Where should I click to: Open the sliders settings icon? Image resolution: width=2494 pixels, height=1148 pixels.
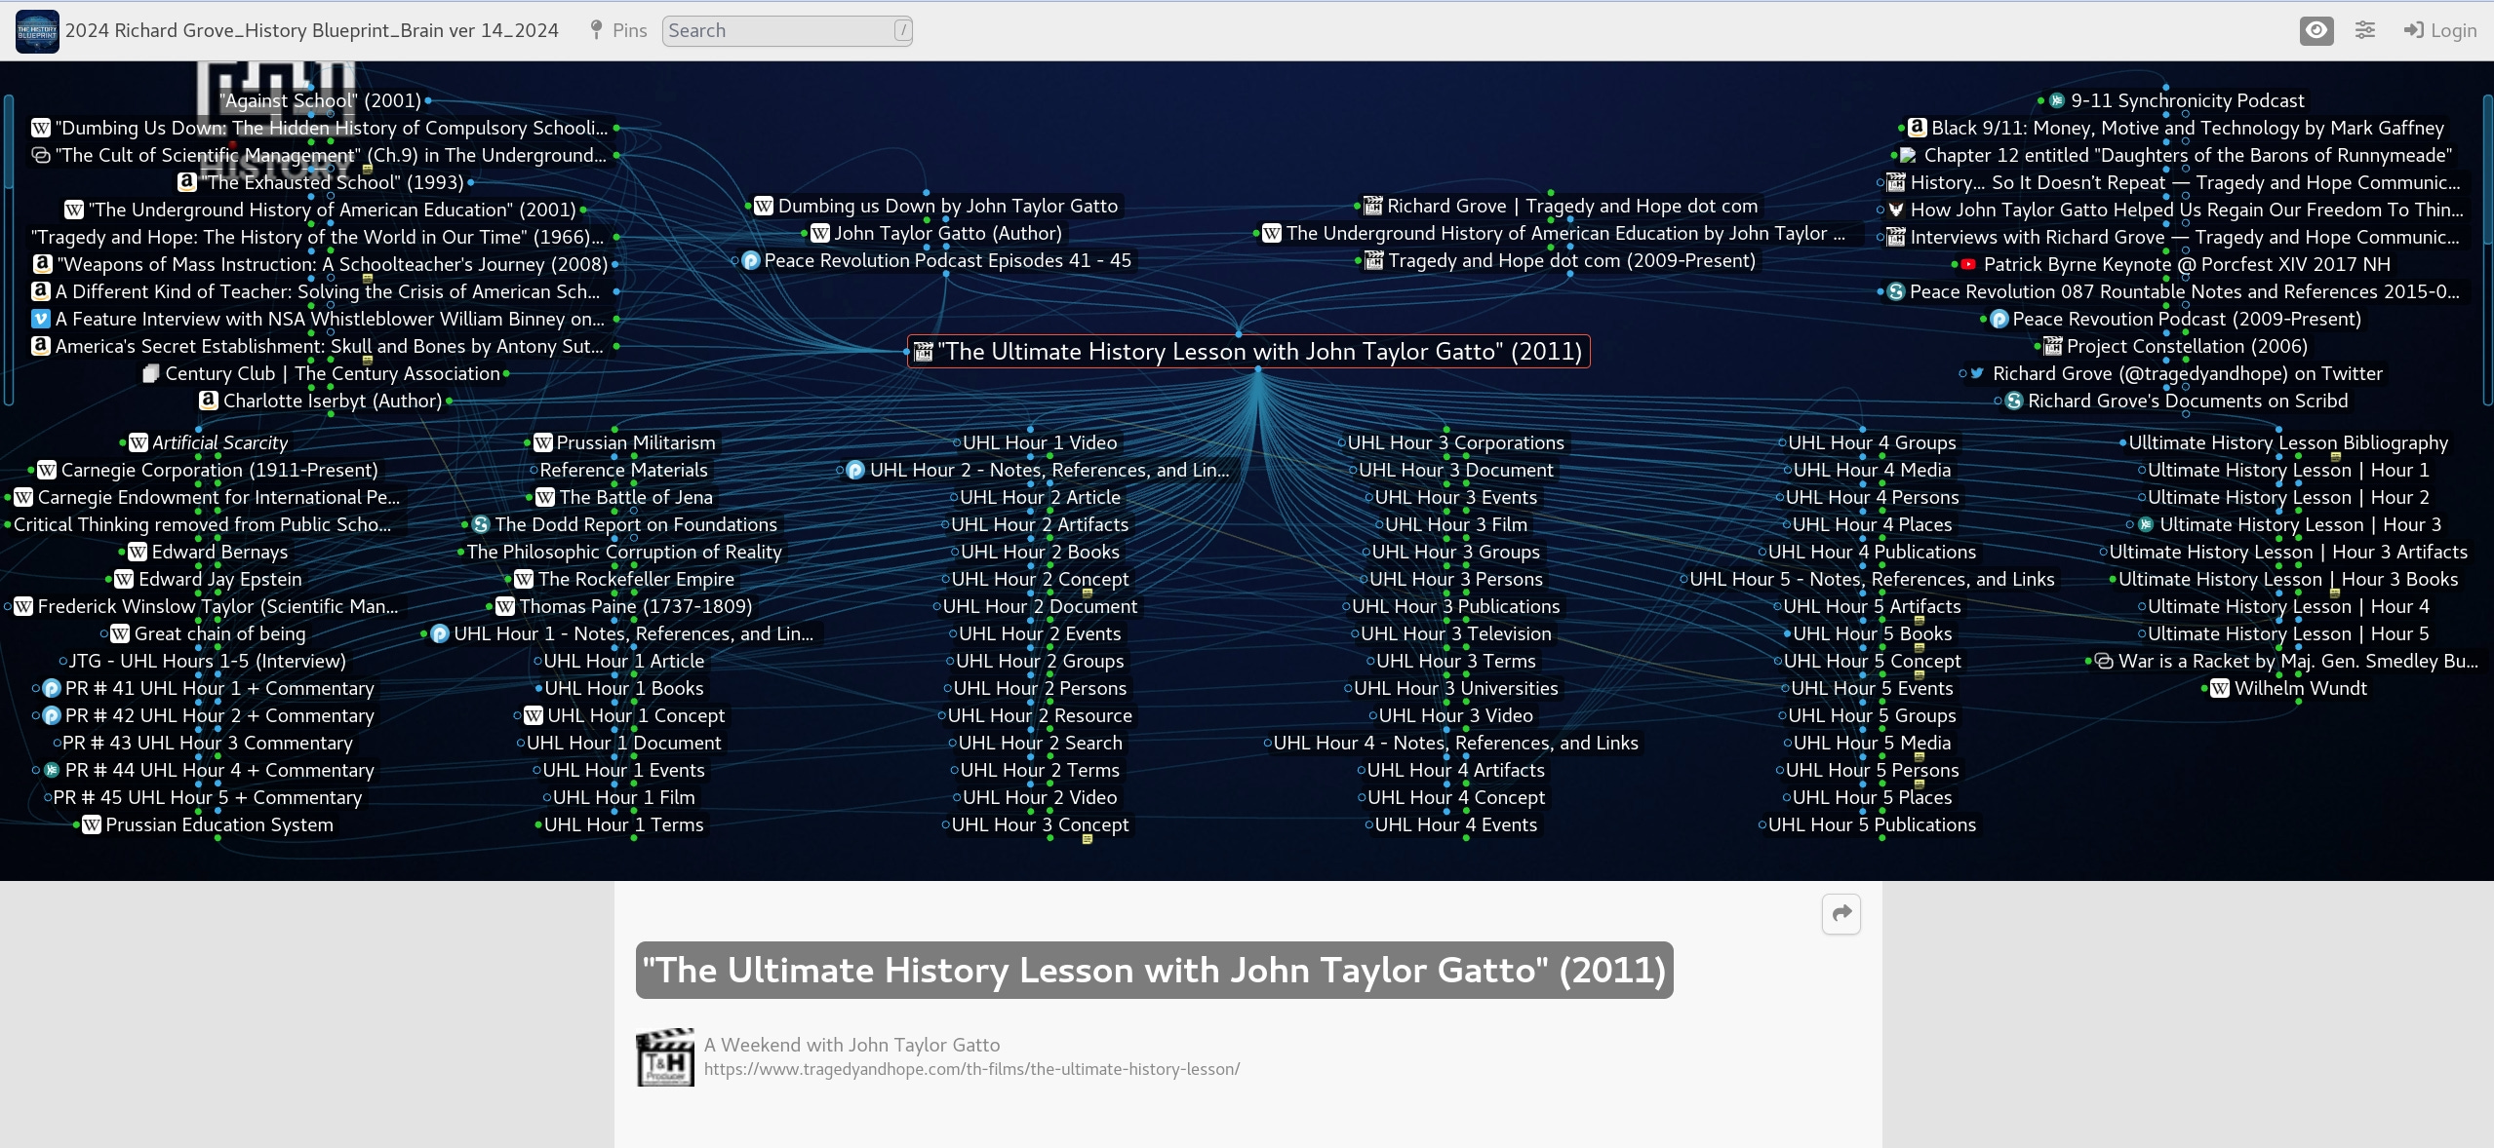[x=2365, y=30]
